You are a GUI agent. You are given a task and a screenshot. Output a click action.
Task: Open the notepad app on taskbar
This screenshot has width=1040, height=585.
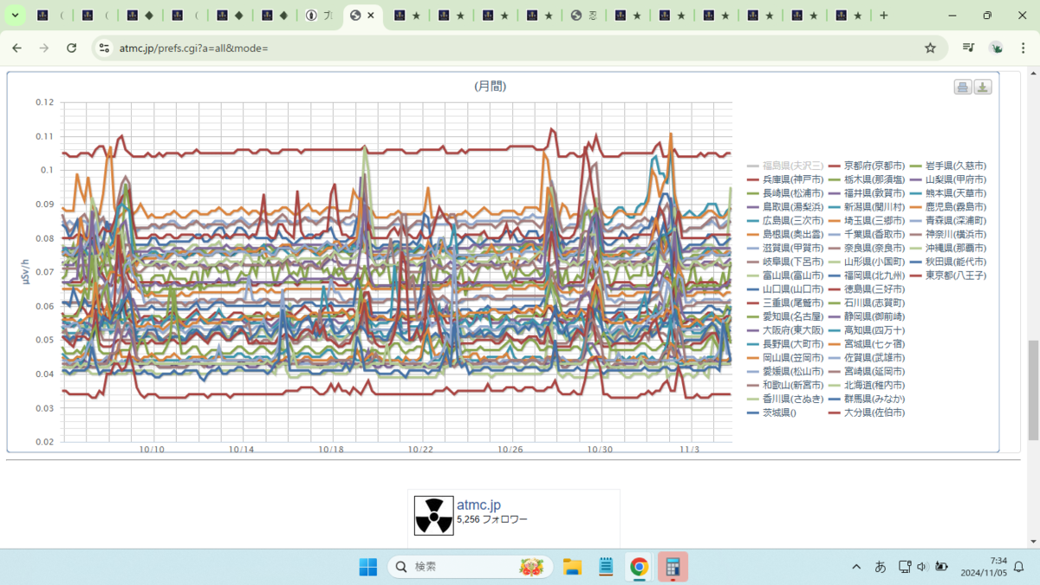(606, 567)
